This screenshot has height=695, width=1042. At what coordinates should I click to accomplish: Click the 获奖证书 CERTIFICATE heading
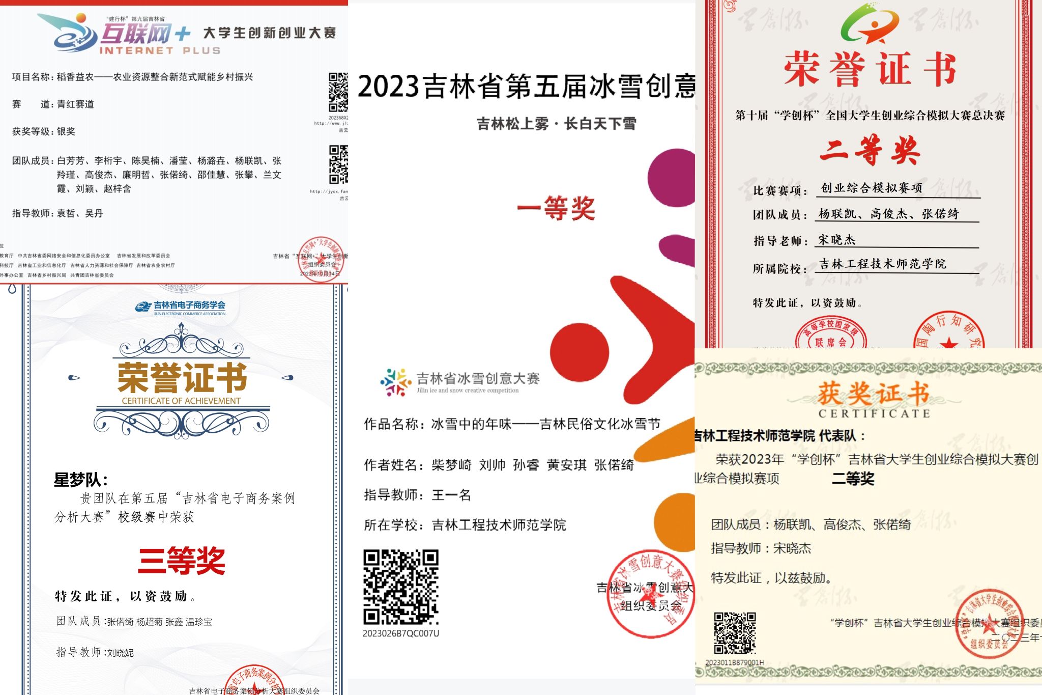coord(874,395)
